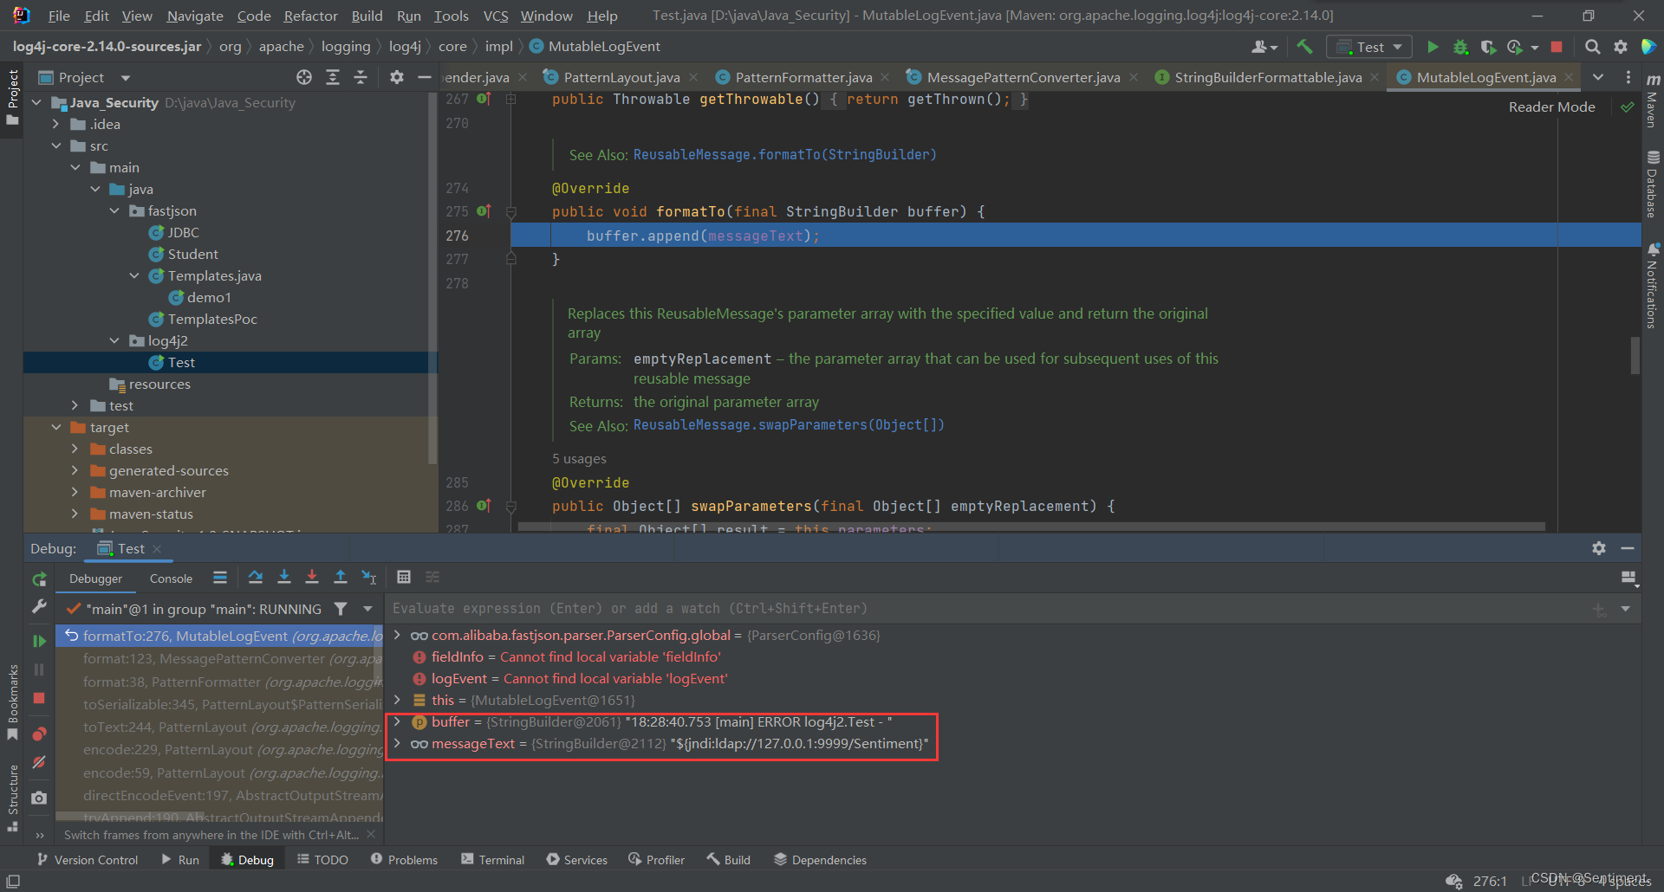1664x892 pixels.
Task: Close the StringBuilderFormattable.java tab
Action: click(1375, 77)
